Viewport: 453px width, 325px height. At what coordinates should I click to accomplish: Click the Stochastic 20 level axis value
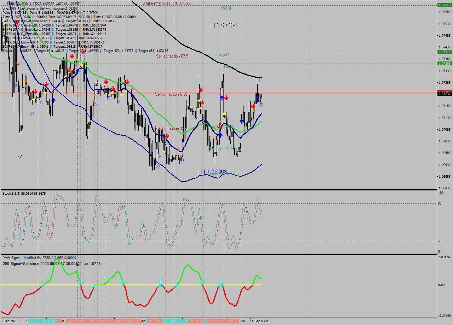pos(440,241)
